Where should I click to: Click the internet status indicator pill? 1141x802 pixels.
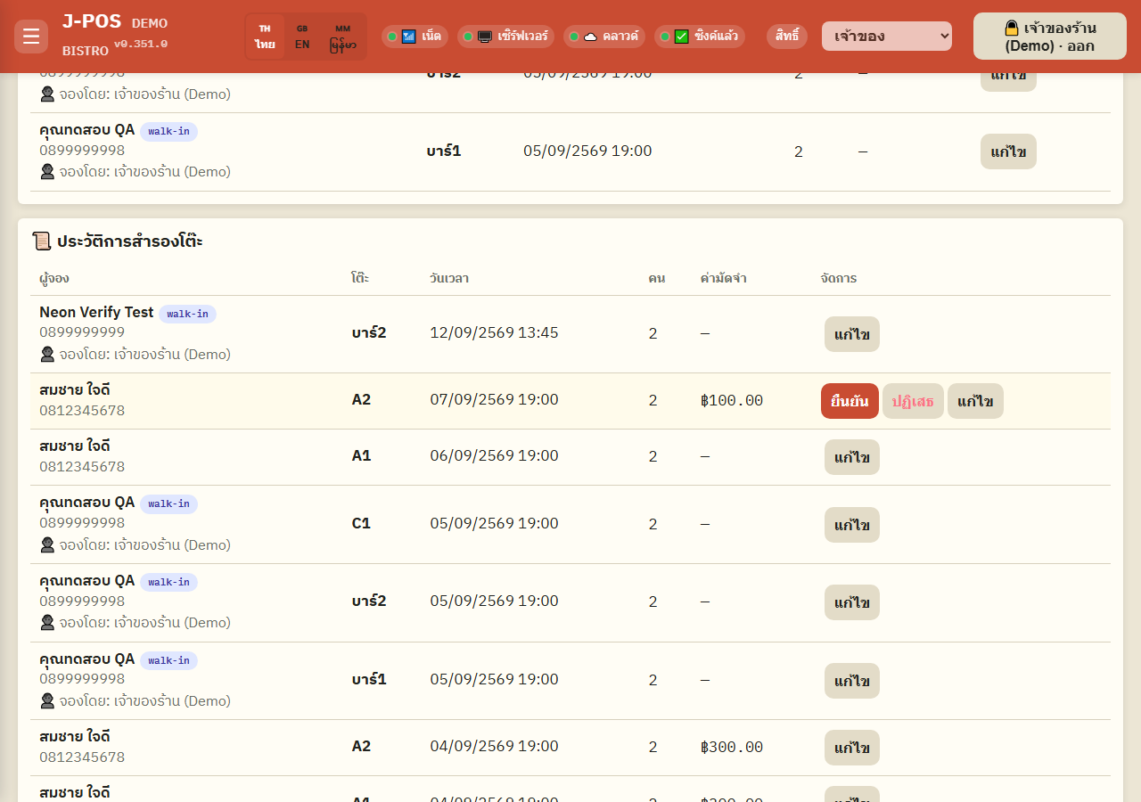(415, 37)
